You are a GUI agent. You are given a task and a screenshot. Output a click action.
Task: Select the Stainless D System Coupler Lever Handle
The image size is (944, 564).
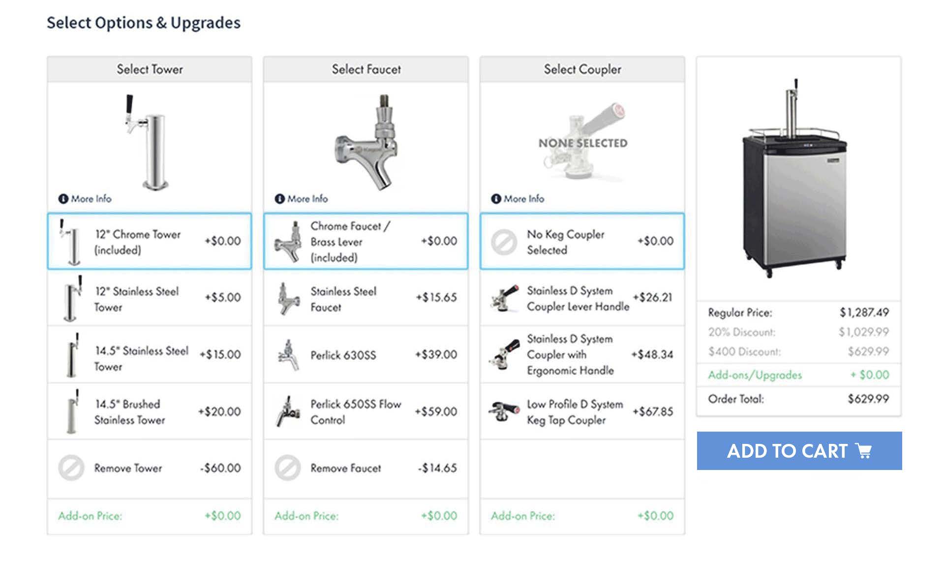(582, 298)
